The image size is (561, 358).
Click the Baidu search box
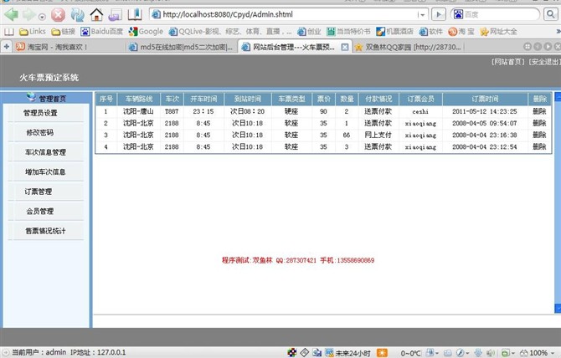[495, 15]
